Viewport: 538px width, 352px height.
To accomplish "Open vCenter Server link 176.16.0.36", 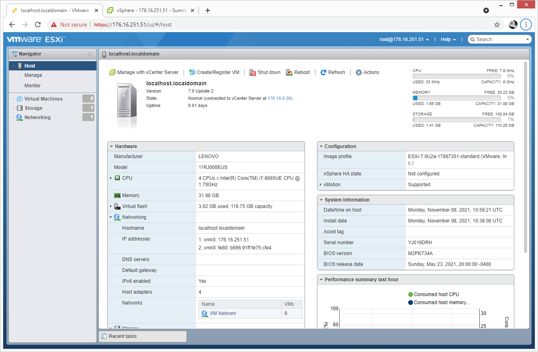I will (280, 98).
